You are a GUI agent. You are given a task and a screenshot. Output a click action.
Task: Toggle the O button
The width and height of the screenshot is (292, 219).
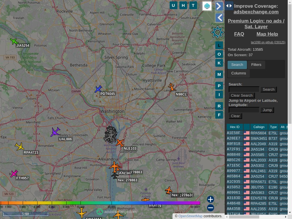(219, 54)
